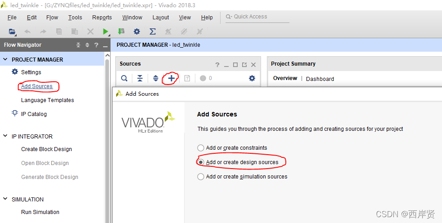The image size is (442, 223).
Task: Click the Sigma report icon in toolbar
Action: click(x=153, y=31)
